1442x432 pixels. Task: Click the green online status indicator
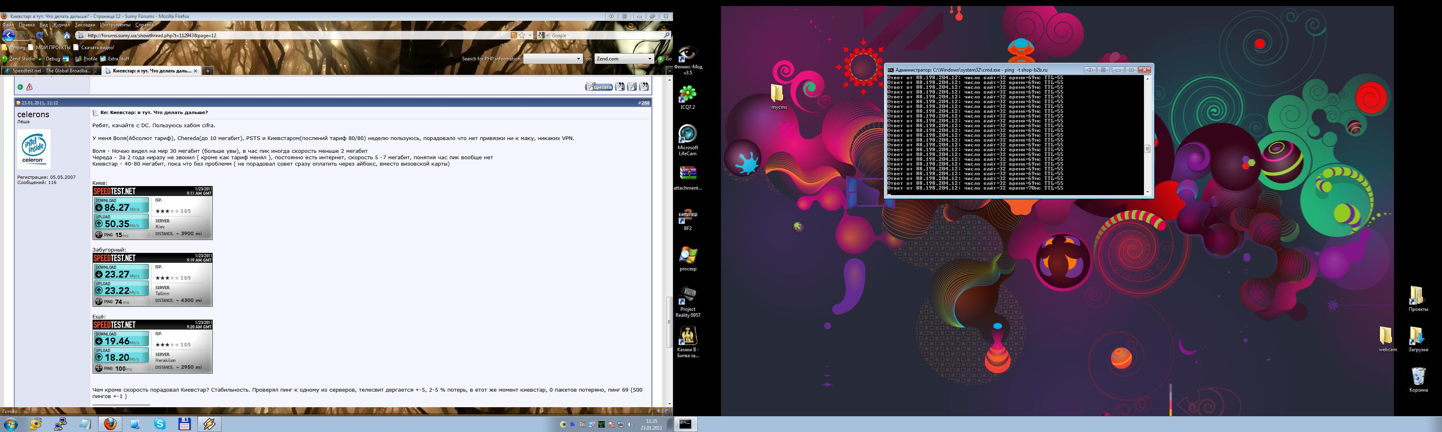[20, 87]
